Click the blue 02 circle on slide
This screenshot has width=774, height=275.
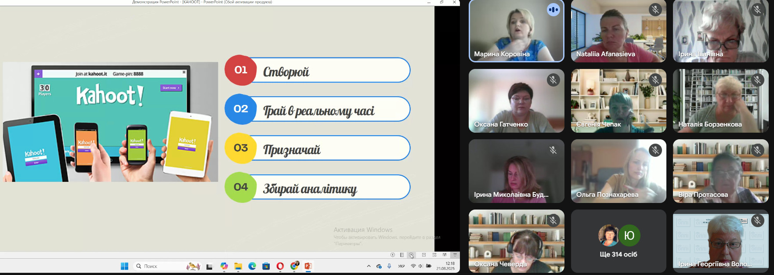coord(241,109)
